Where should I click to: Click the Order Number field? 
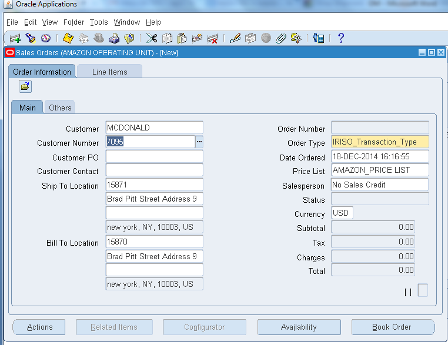(380, 128)
